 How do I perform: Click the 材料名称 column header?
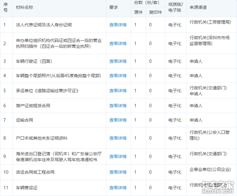coord(24,8)
